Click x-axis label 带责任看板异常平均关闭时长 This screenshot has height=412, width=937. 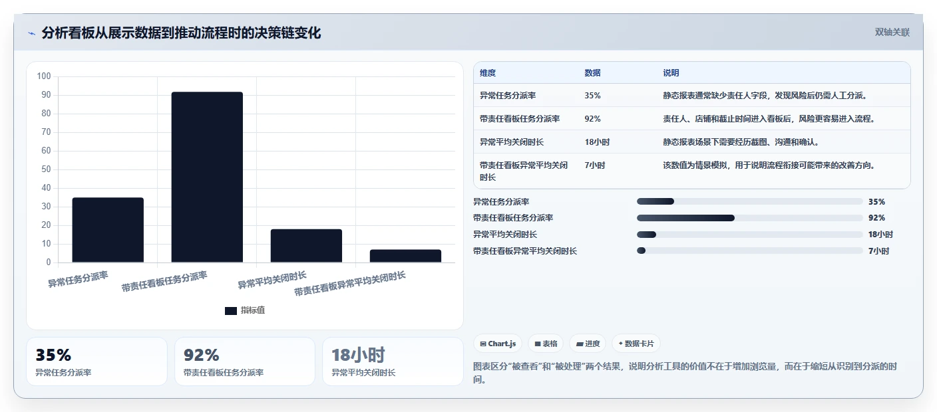[350, 284]
